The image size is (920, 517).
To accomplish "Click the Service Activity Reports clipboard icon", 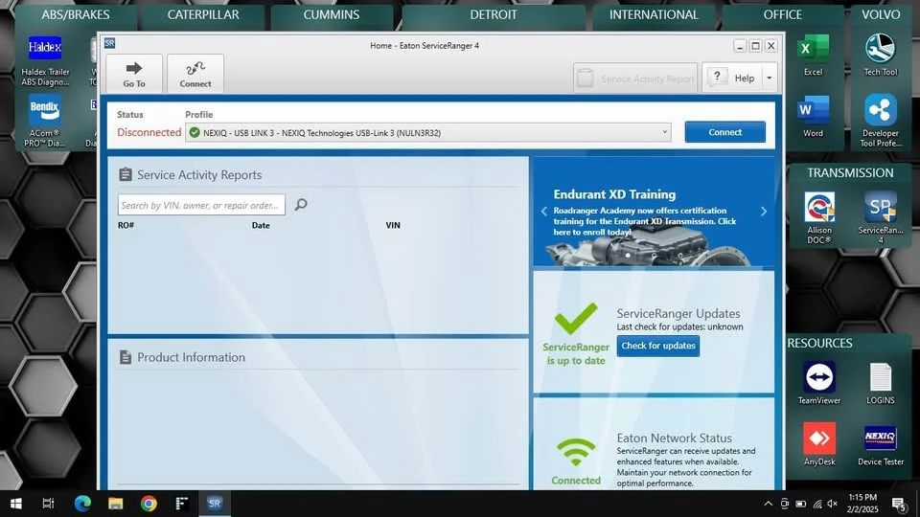I will pyautogui.click(x=125, y=174).
